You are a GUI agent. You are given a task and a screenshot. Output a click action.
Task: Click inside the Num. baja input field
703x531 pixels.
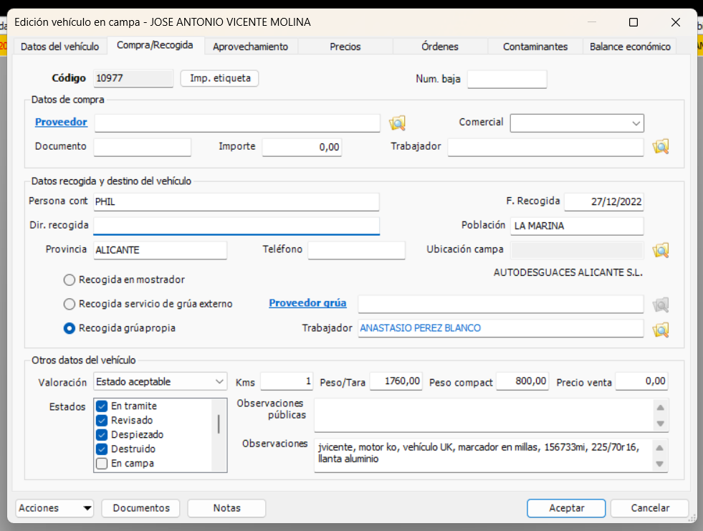(507, 79)
